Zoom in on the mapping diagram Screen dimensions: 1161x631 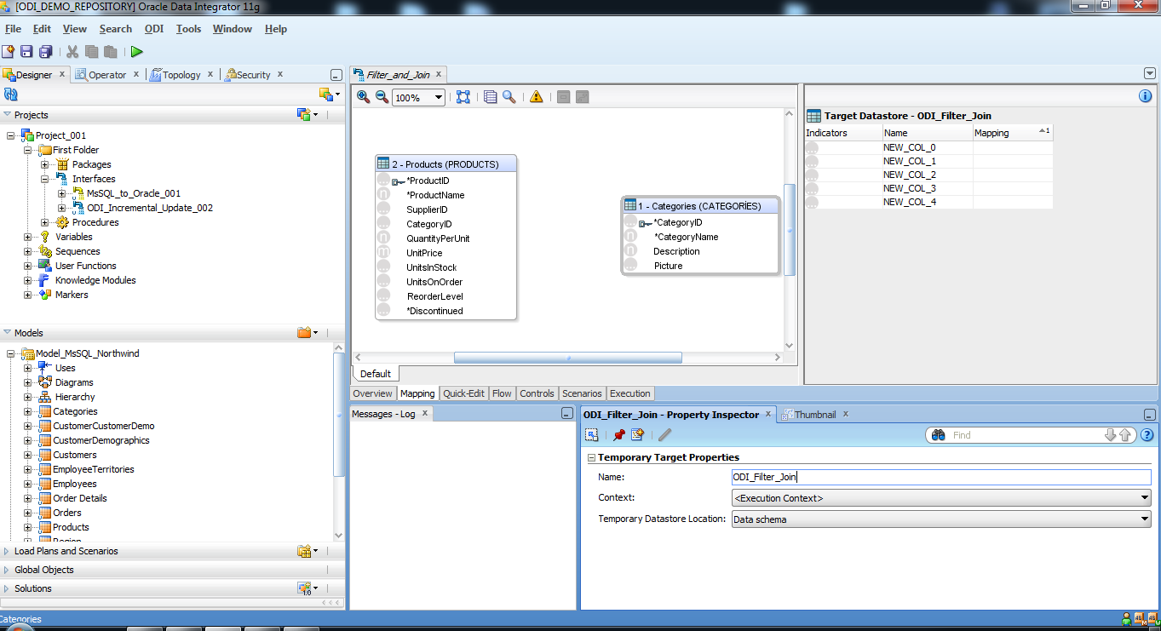[x=361, y=96]
